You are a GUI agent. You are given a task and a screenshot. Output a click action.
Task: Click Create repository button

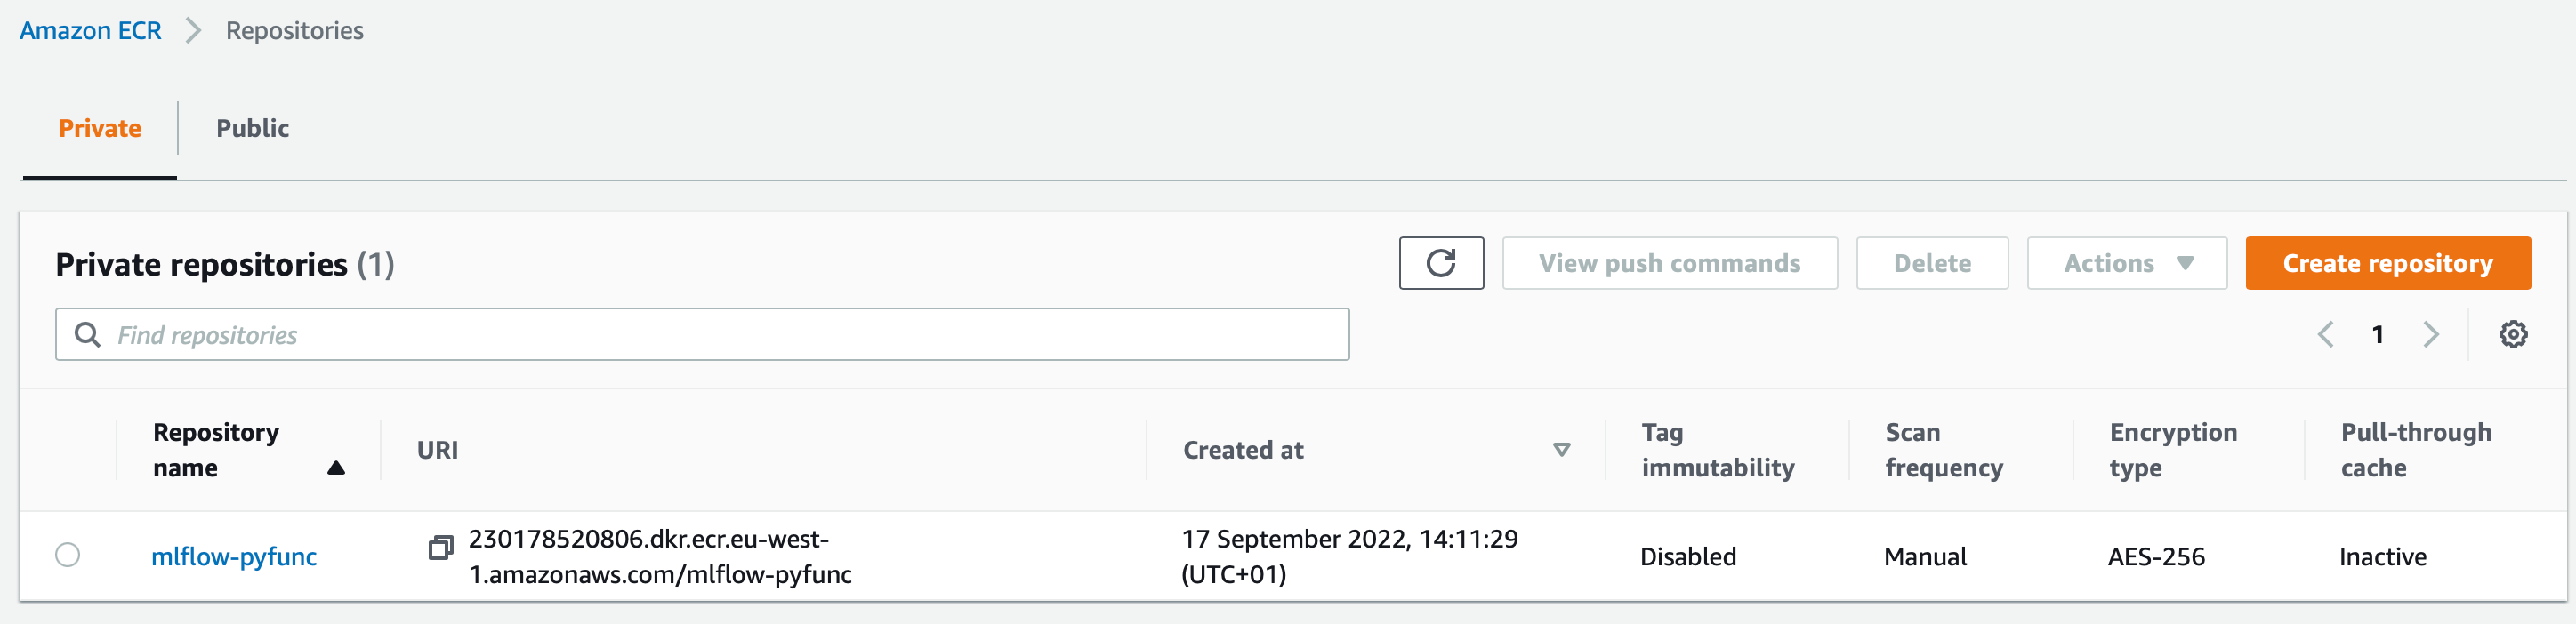(2387, 263)
